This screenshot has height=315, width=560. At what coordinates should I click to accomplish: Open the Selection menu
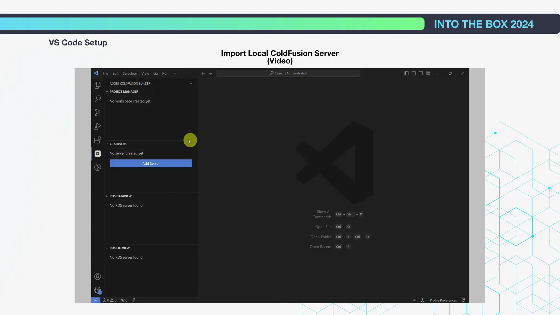130,73
